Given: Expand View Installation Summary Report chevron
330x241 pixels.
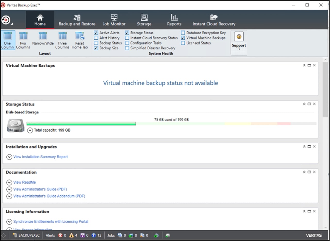Looking at the screenshot, I should (x=9, y=157).
